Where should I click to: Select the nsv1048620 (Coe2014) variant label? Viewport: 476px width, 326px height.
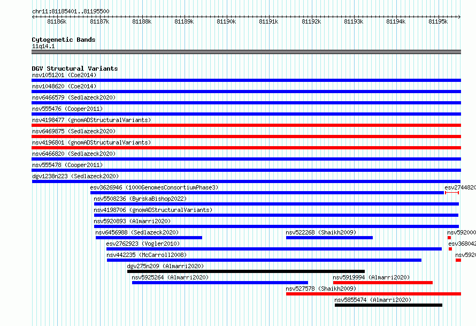coord(64,86)
